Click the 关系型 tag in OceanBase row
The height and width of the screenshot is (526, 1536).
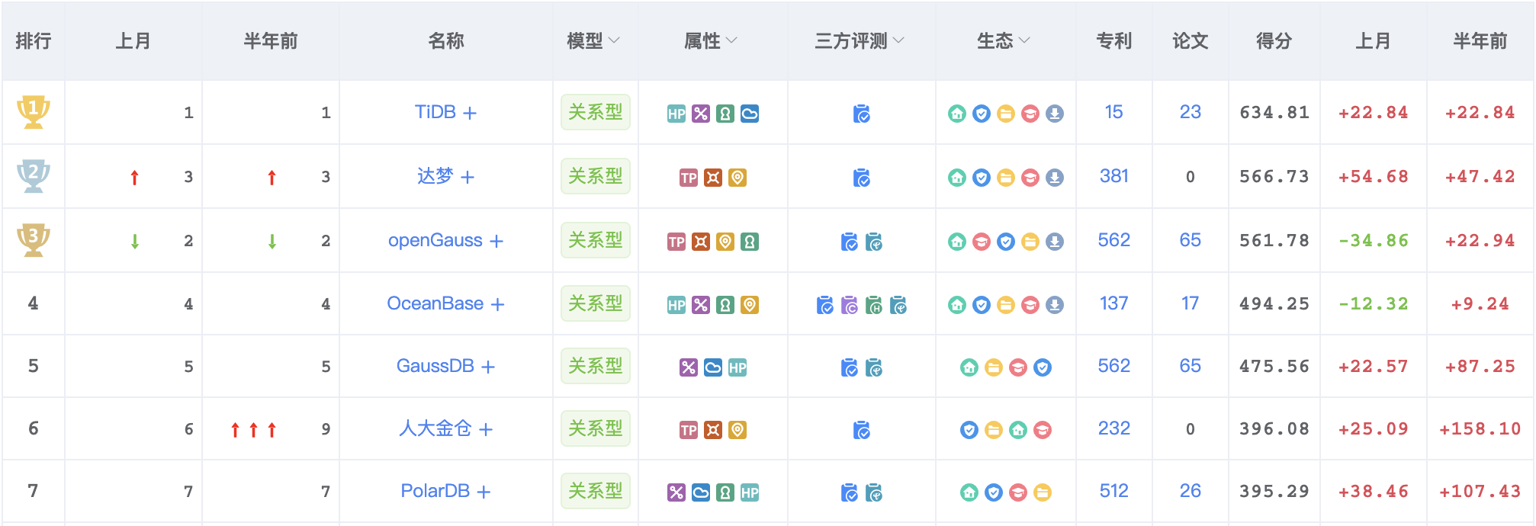[596, 303]
